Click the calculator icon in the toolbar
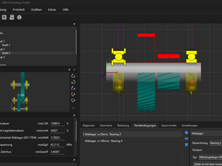Image resolution: width=222 pixels, height=166 pixels. [x=4, y=17]
